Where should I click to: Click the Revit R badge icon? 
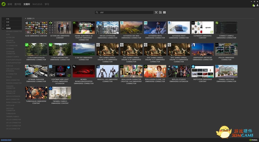[x=169, y=23]
